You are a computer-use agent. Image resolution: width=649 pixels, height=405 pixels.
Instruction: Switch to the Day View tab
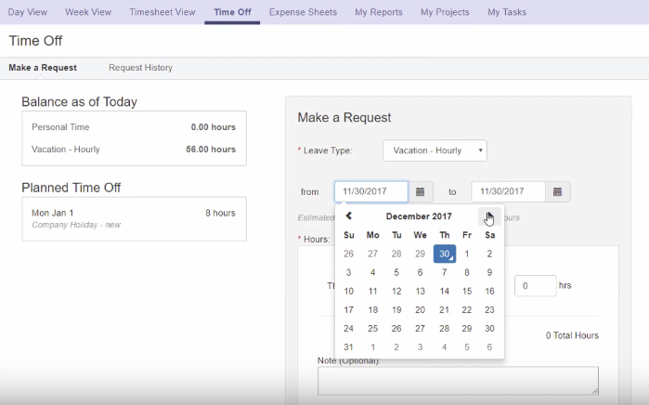point(28,12)
